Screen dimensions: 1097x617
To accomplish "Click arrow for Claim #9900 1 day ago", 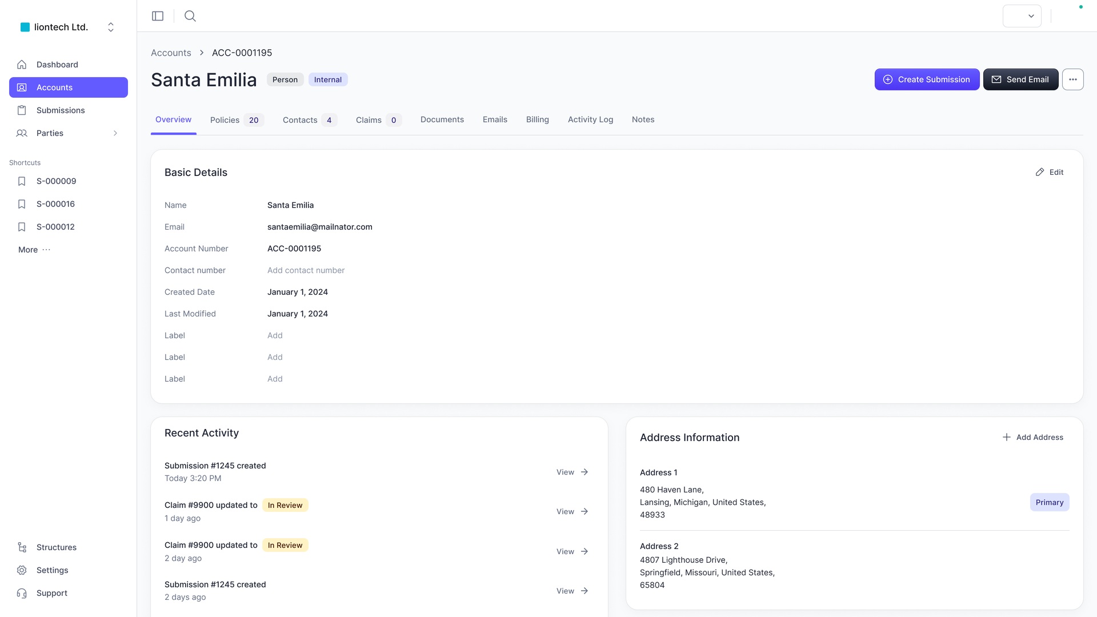I will 584,511.
